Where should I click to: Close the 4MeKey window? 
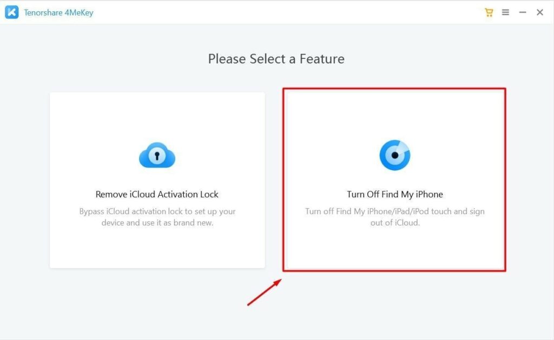540,12
